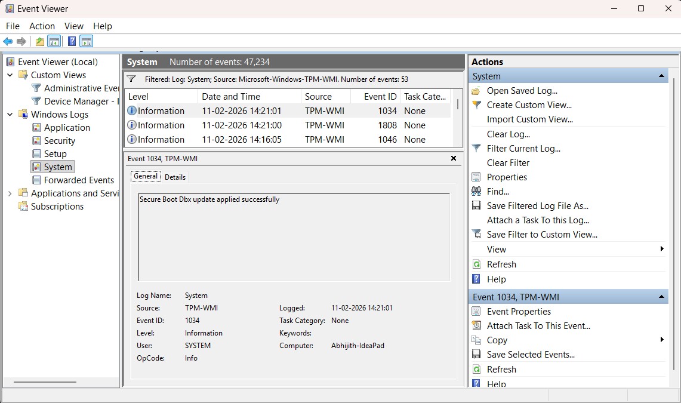Click the Help question-mark icon on the toolbar
Screen dimensions: 681x403
point(71,41)
